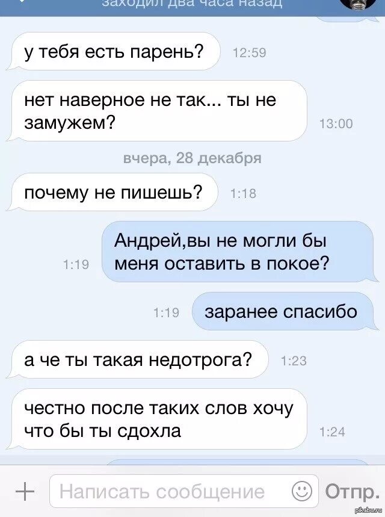The width and height of the screenshot is (385, 517).
Task: Tap the 13:00 message timestamp
Action: pos(336,124)
